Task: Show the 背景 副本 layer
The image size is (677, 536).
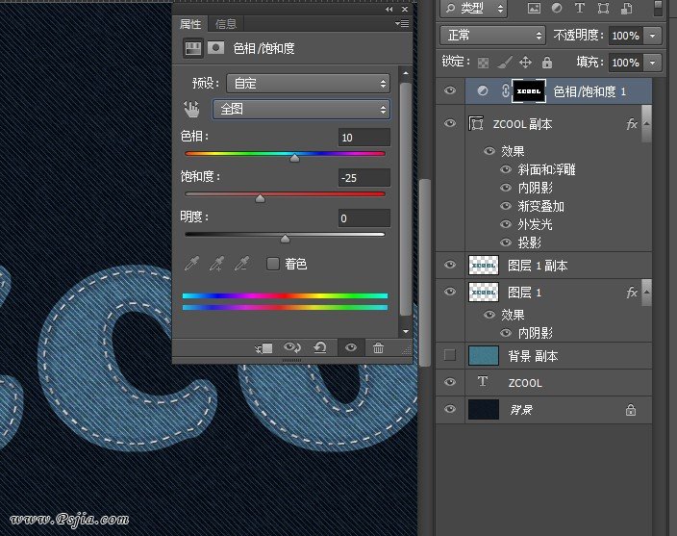Action: (450, 355)
